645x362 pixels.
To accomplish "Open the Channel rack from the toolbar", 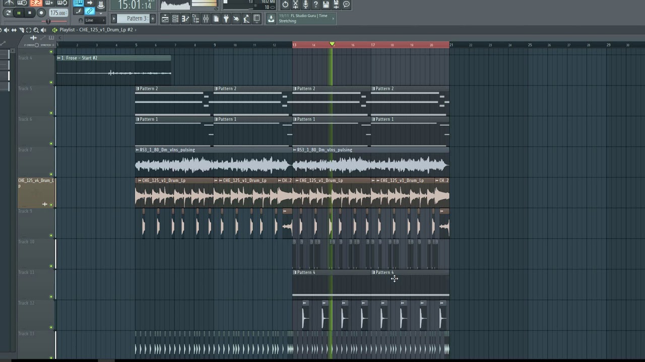I will [175, 19].
